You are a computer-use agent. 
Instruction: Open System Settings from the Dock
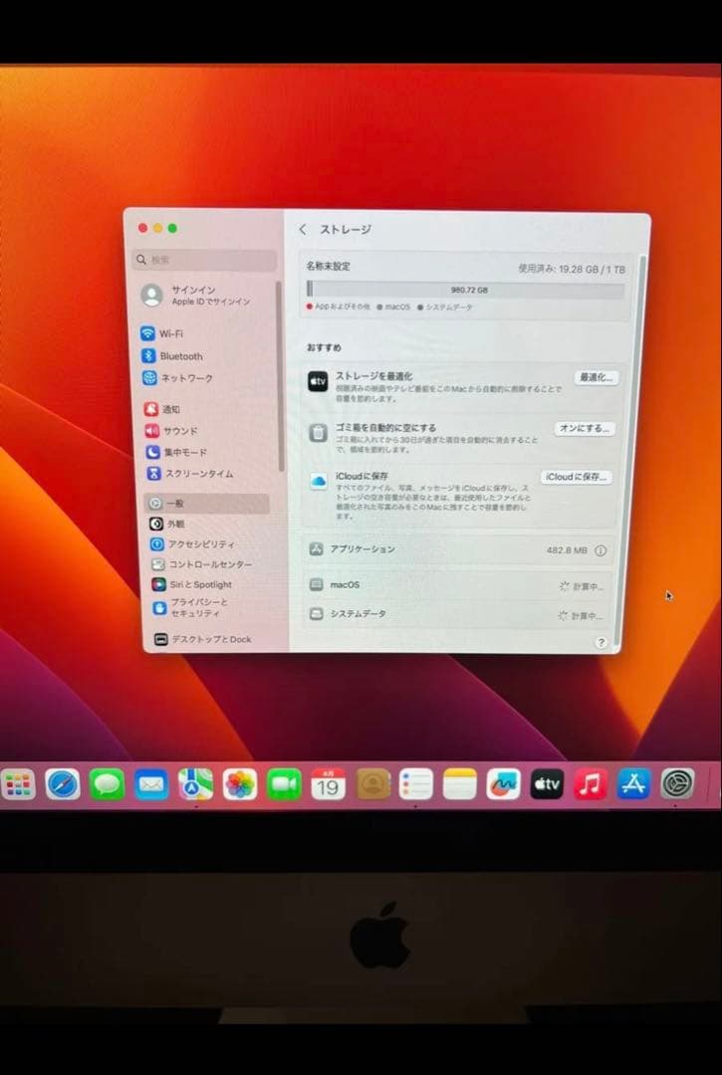(x=677, y=783)
